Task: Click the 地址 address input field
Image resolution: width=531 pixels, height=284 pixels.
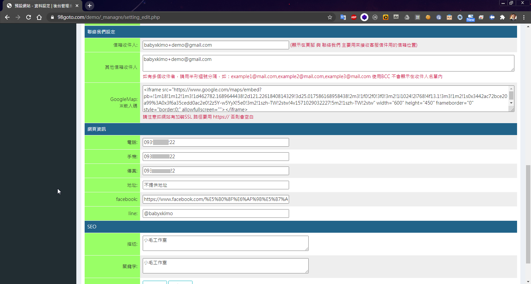Action: [x=215, y=185]
